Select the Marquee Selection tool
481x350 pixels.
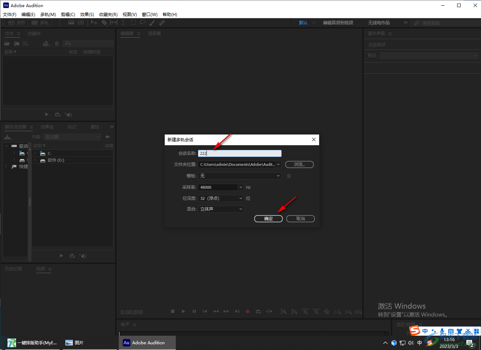133,22
